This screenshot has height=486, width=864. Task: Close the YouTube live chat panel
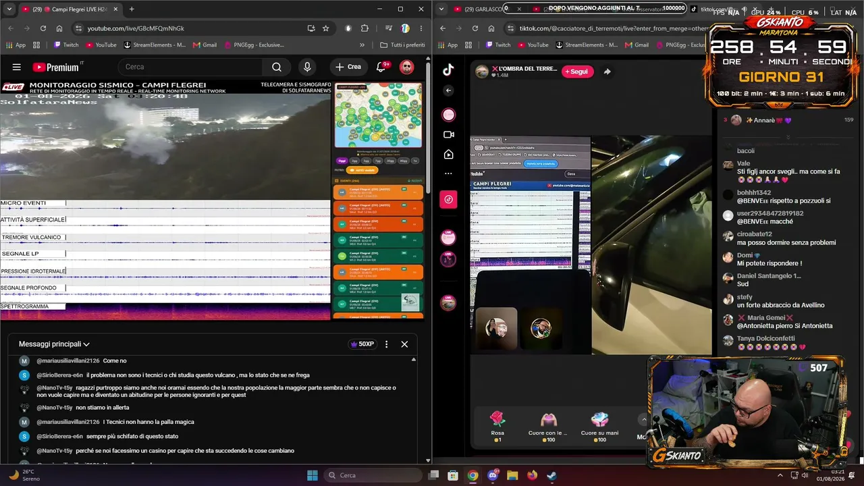[x=404, y=344]
